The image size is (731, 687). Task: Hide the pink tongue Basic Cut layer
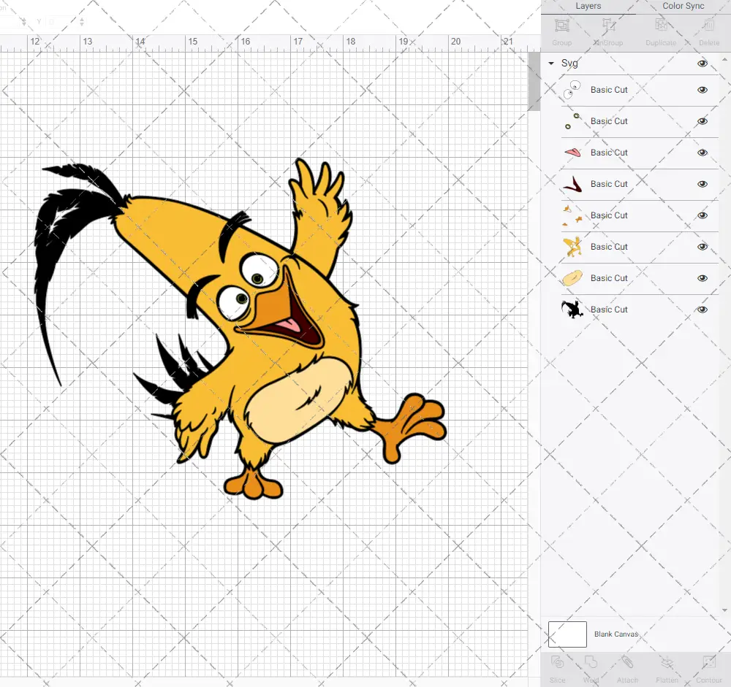click(x=702, y=153)
